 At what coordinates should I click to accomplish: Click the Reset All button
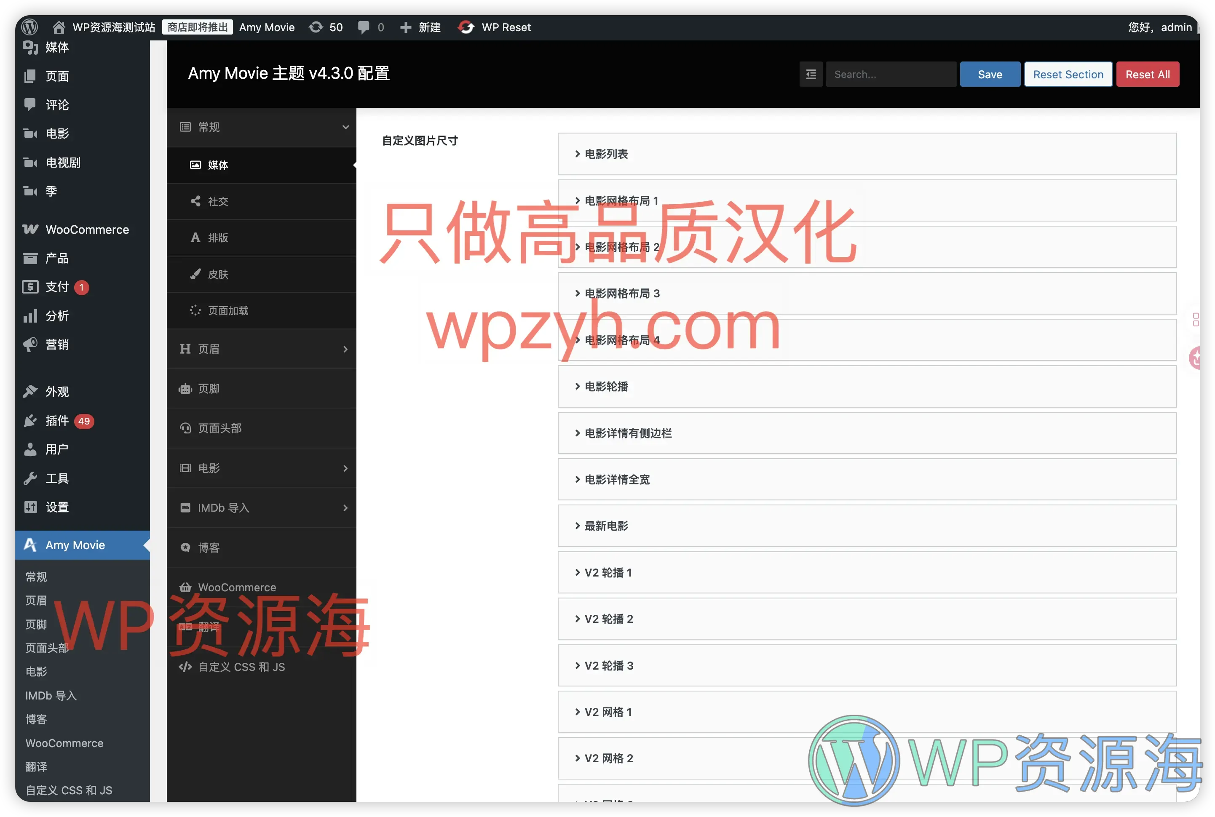coord(1147,74)
